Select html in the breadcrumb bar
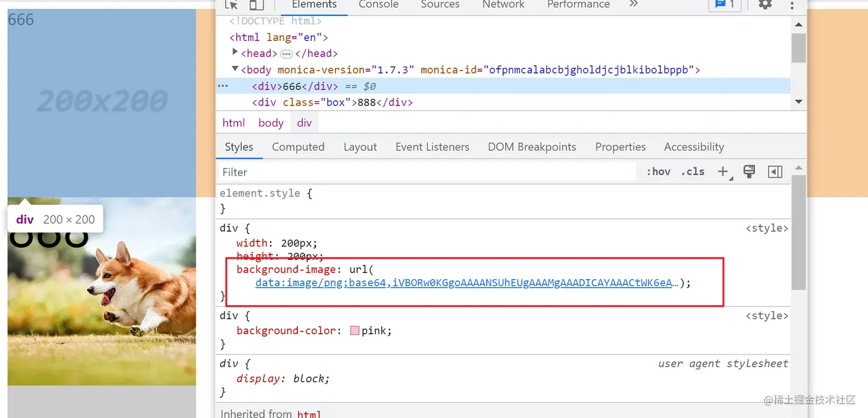The height and width of the screenshot is (418, 868). pyautogui.click(x=234, y=123)
